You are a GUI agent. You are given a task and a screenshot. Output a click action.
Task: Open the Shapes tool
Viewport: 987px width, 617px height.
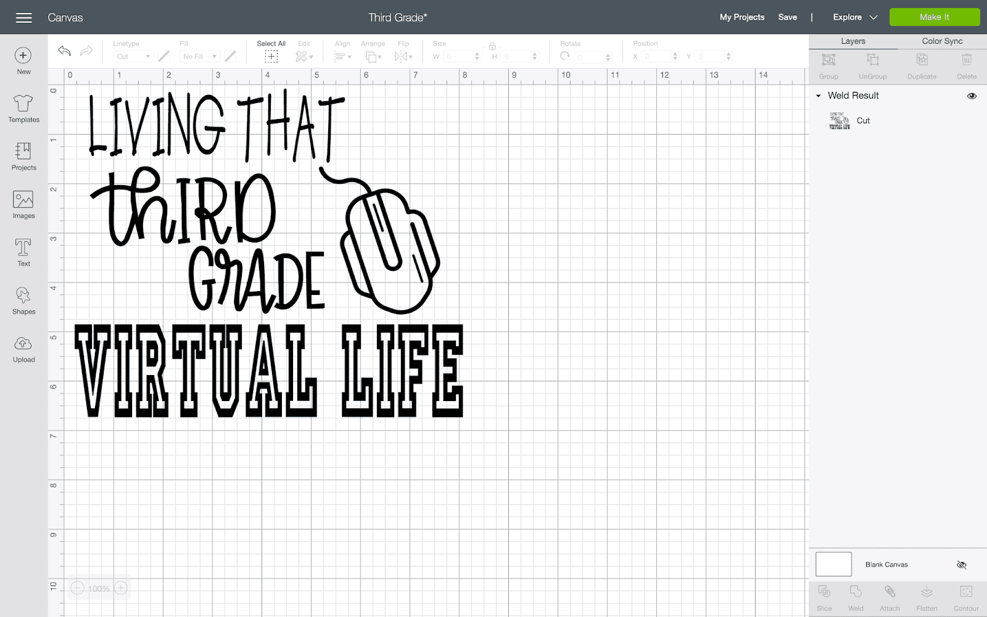pyautogui.click(x=23, y=300)
